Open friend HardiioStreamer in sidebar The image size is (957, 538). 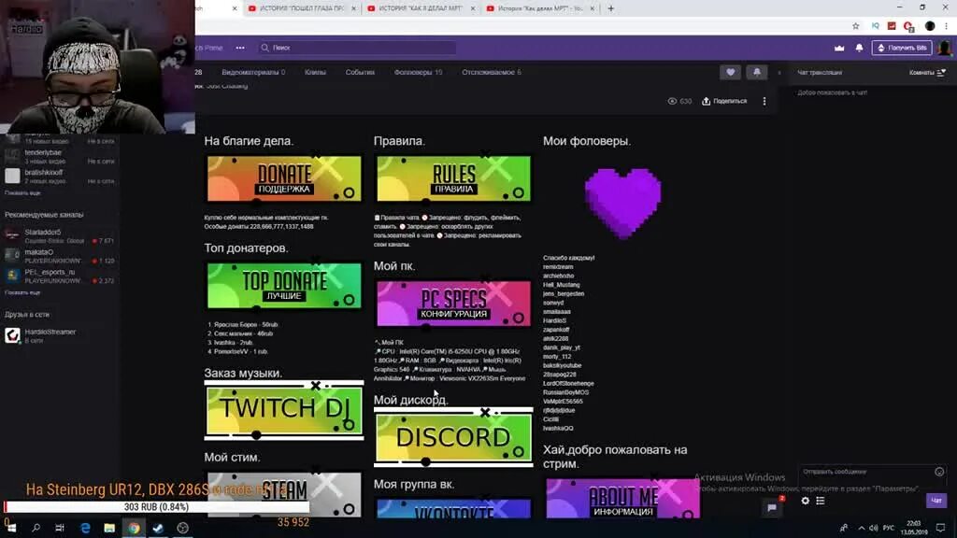coord(59,335)
